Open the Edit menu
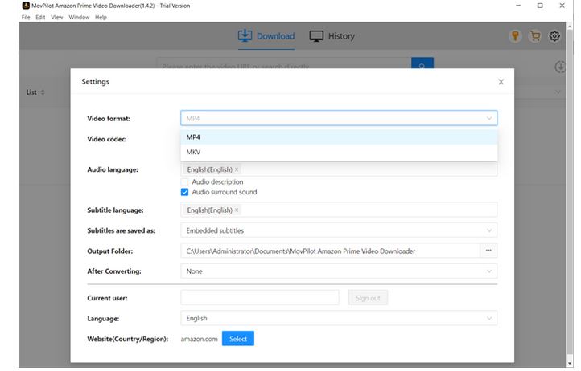The image size is (581, 371). point(40,18)
